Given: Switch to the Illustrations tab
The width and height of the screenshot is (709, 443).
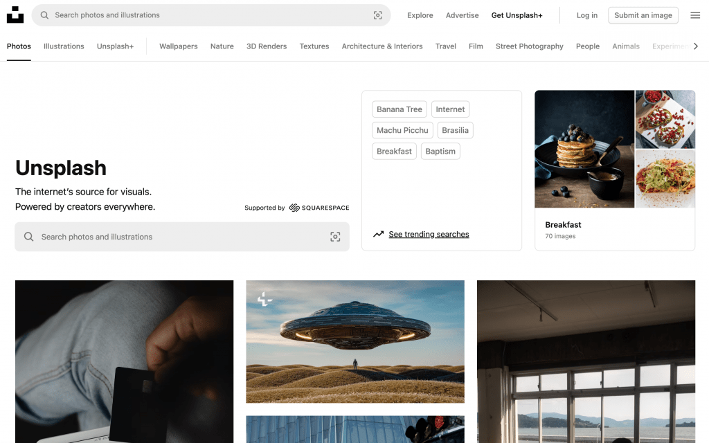Looking at the screenshot, I should click(64, 46).
